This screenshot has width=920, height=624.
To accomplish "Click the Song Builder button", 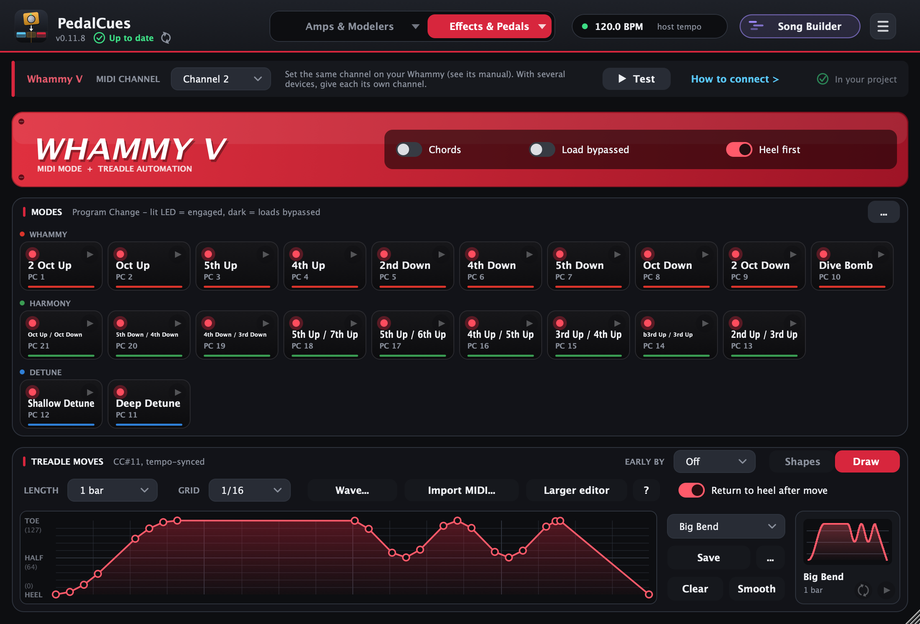I will point(800,27).
